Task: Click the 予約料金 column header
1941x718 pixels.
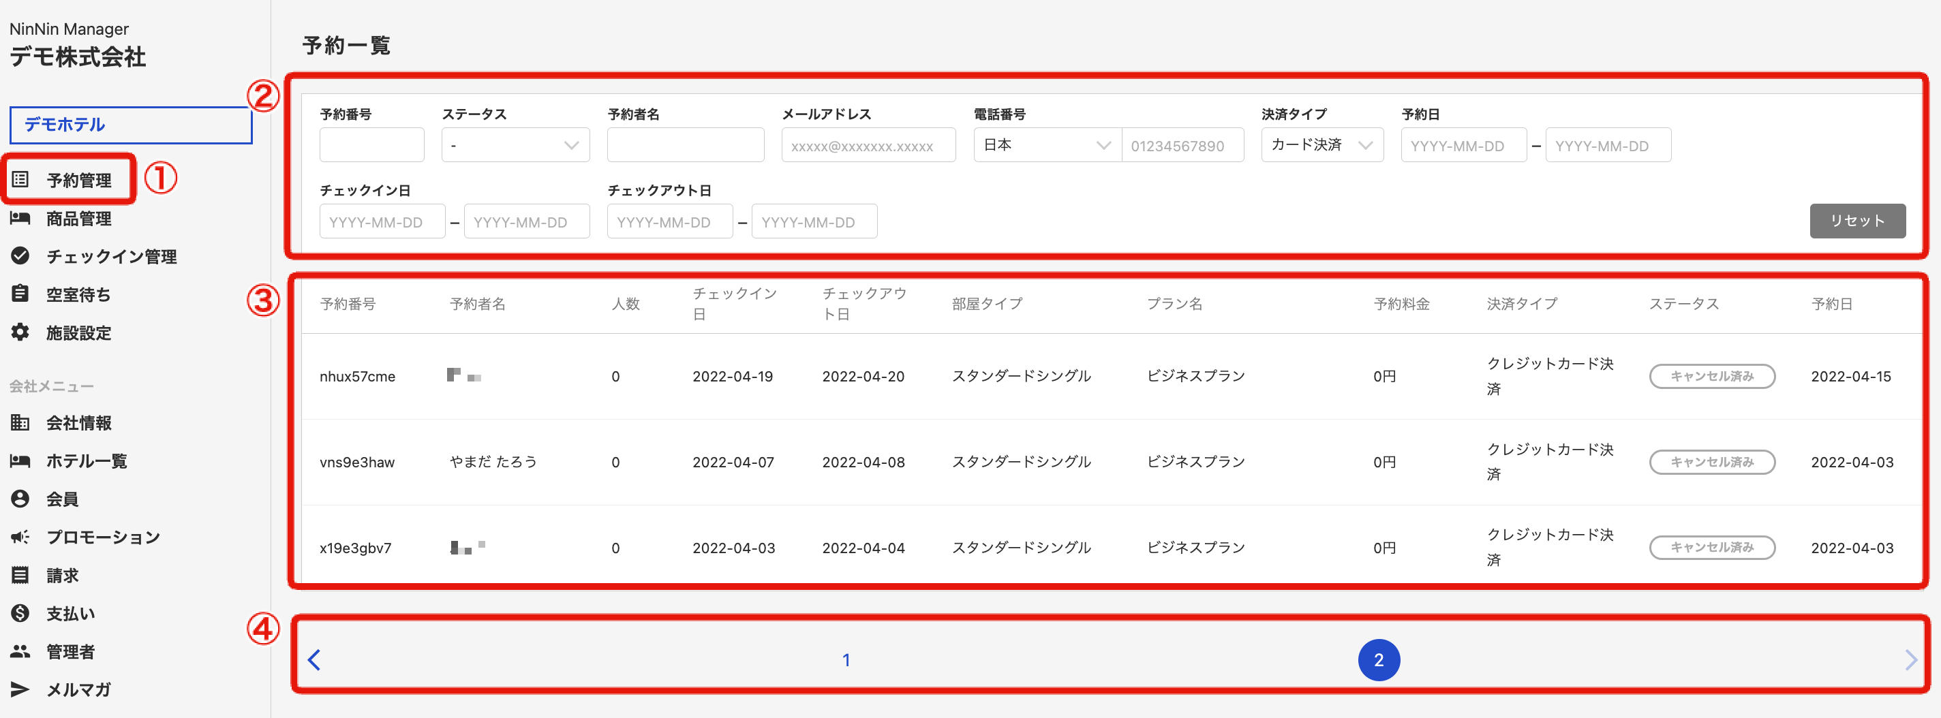Action: pos(1401,304)
